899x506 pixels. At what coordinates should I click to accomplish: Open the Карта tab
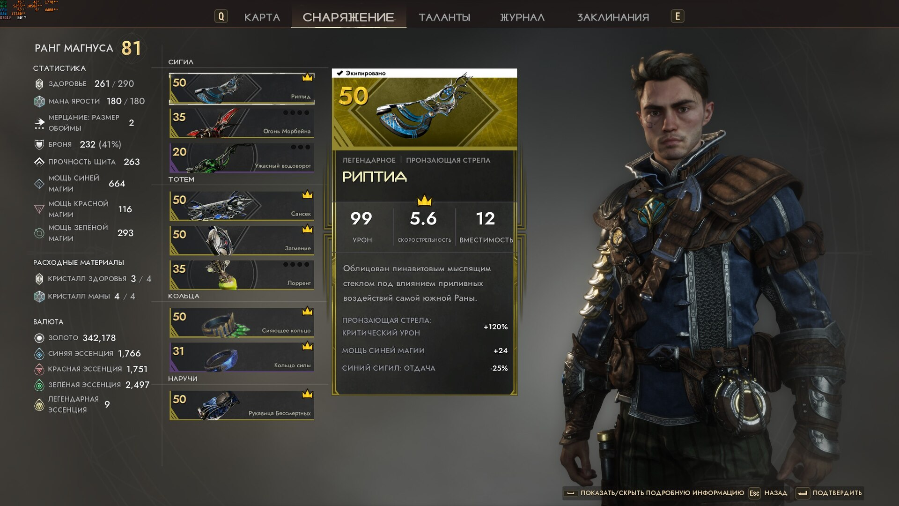(x=262, y=17)
